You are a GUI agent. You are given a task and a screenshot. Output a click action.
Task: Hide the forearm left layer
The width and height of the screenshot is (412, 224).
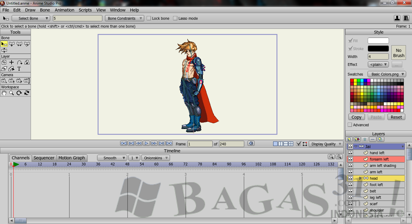coord(350,159)
